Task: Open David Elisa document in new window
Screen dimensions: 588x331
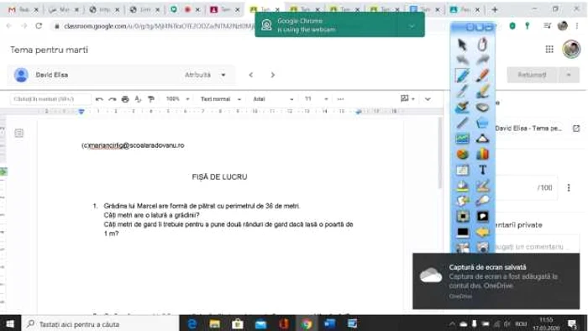Action: [576, 129]
